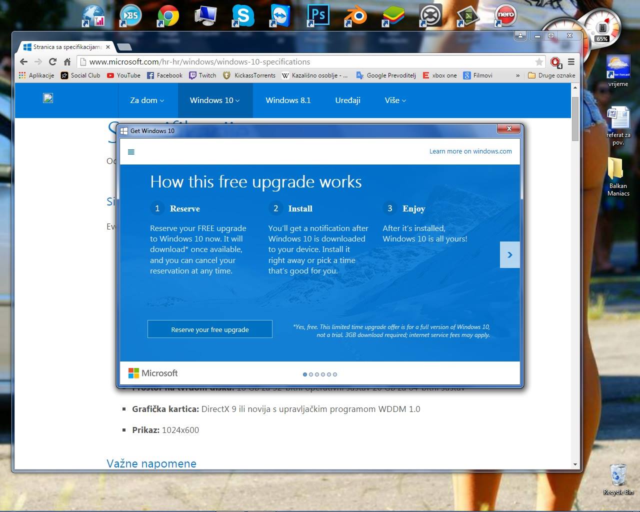This screenshot has width=640, height=512.
Task: Bookmark this page with the star icon
Action: click(x=539, y=62)
